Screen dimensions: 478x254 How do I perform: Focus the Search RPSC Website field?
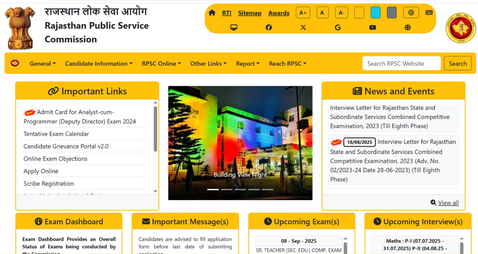click(x=401, y=63)
